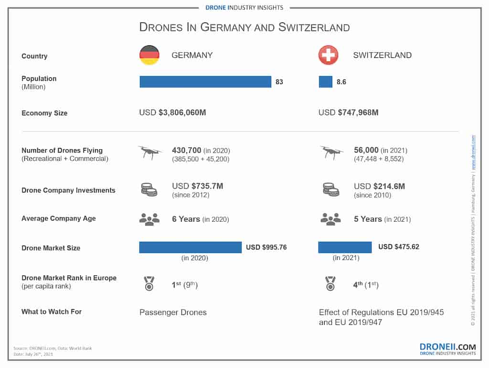Image resolution: width=489 pixels, height=368 pixels.
Task: Click the people icon beside 5 Years
Action: click(x=331, y=219)
